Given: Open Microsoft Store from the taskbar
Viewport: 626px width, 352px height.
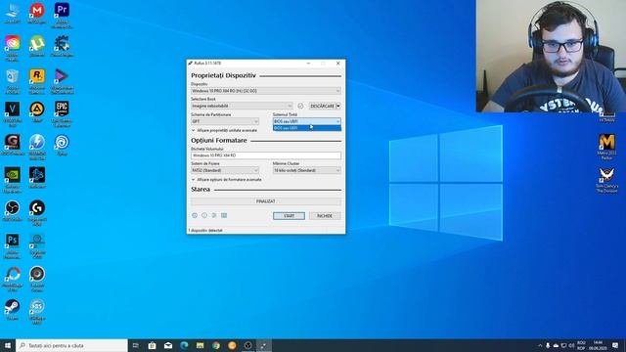Looking at the screenshot, I should pos(153,345).
